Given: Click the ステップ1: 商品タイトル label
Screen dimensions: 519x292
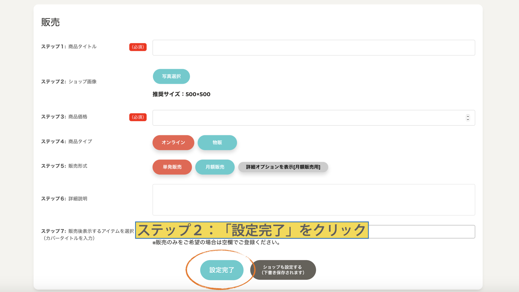Looking at the screenshot, I should [x=69, y=47].
